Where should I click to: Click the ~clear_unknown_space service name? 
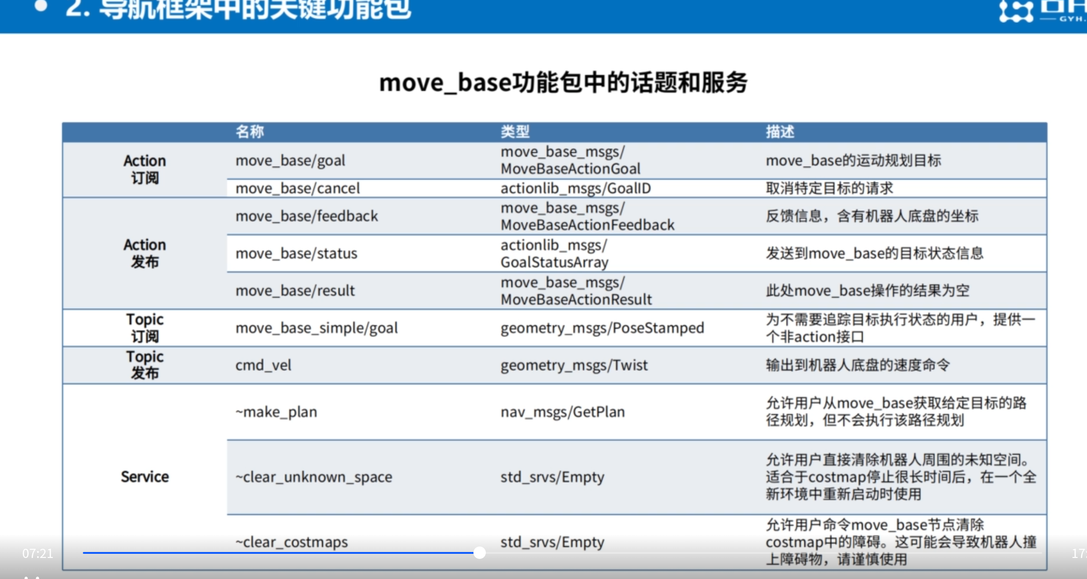pyautogui.click(x=314, y=477)
